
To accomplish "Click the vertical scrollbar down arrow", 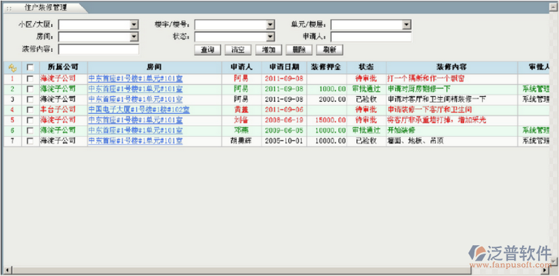I will tap(553, 262).
